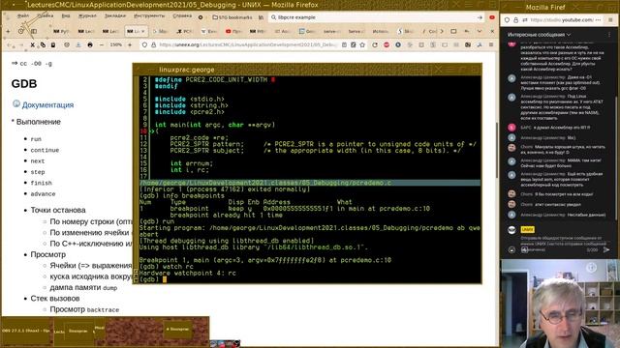Go forward to the next page
Screen dimensions: 620x348
pyautogui.click(x=21, y=45)
